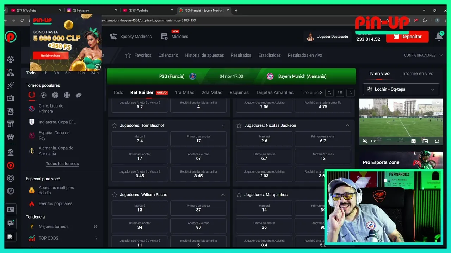Image resolution: width=451 pixels, height=253 pixels.
Task: Open the casino chip icon in the sidebar
Action: point(11,59)
